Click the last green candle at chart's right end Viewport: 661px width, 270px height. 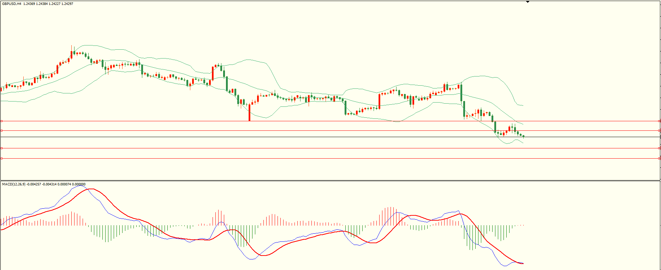pos(523,136)
